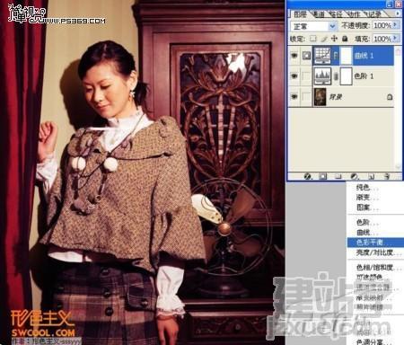This screenshot has height=345, width=404.
Task: Click the lock all padlock icon
Action: [345, 39]
